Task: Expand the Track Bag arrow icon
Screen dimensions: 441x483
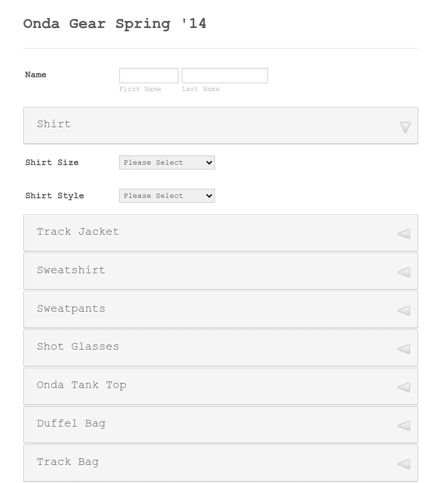Action: (x=404, y=464)
